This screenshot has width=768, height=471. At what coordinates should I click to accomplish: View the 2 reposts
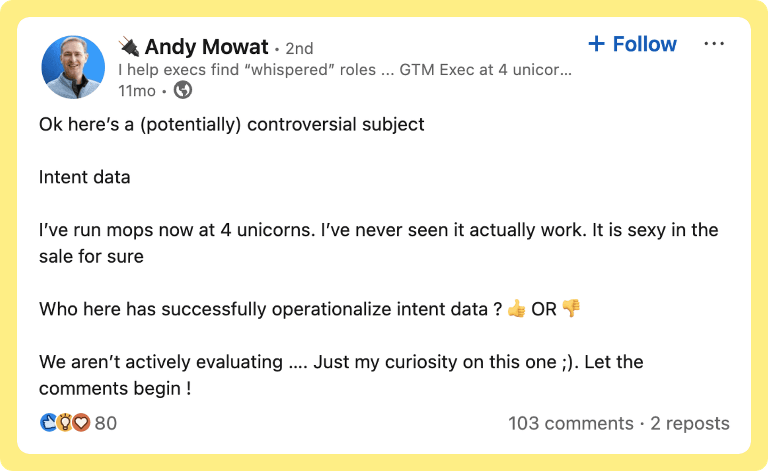(x=690, y=423)
